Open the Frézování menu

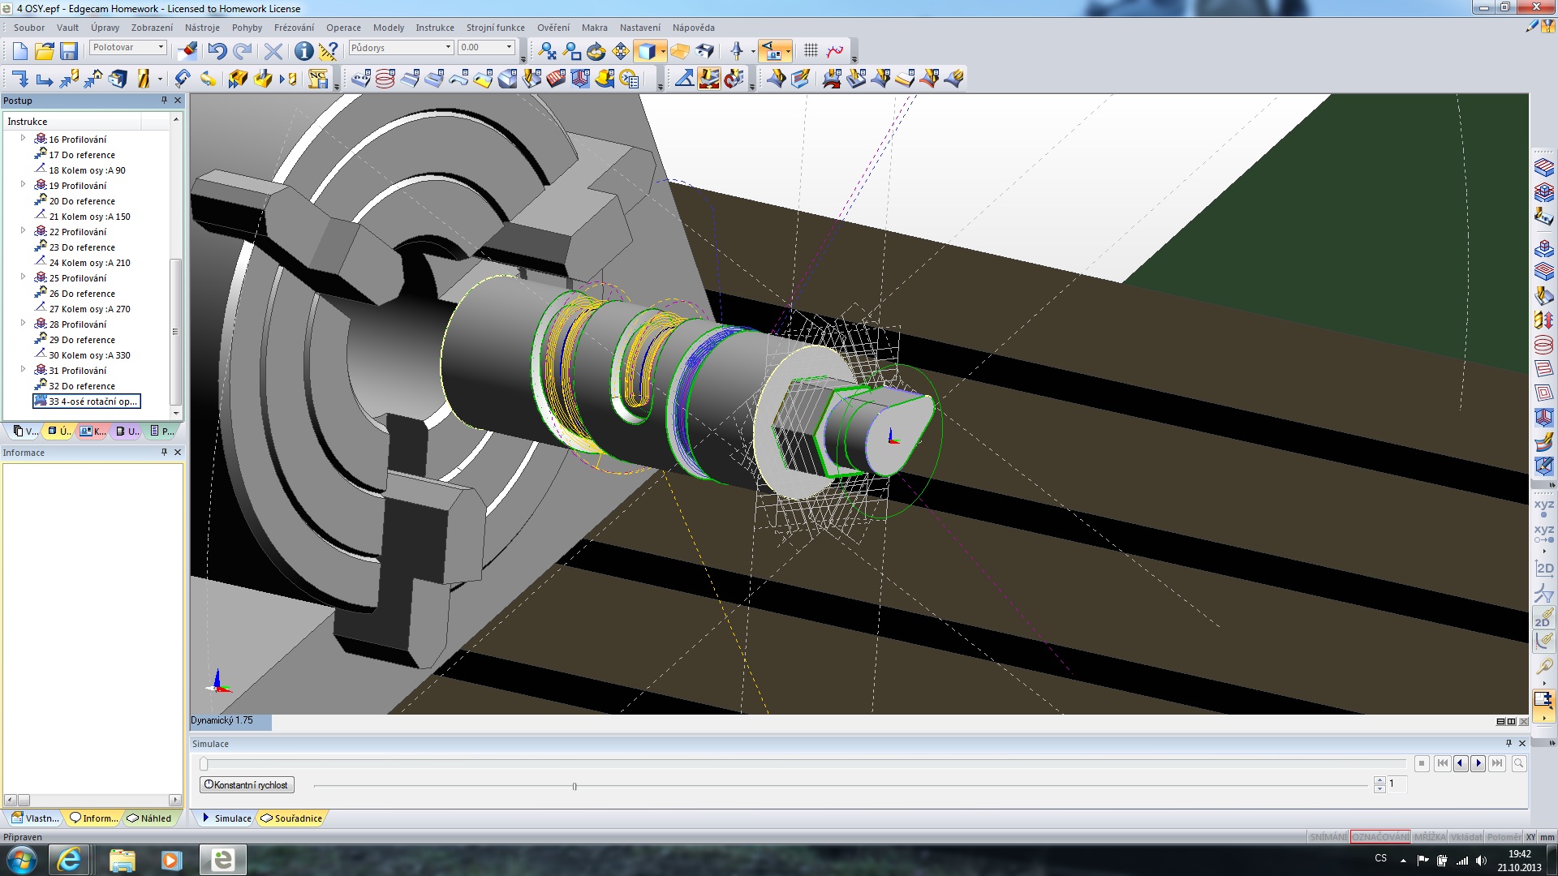click(x=294, y=28)
